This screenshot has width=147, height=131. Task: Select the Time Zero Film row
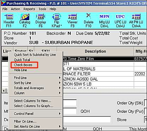click(105, 59)
